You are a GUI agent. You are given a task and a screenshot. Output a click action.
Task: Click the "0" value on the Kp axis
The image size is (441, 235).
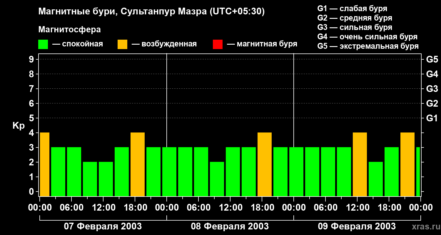(x=32, y=192)
